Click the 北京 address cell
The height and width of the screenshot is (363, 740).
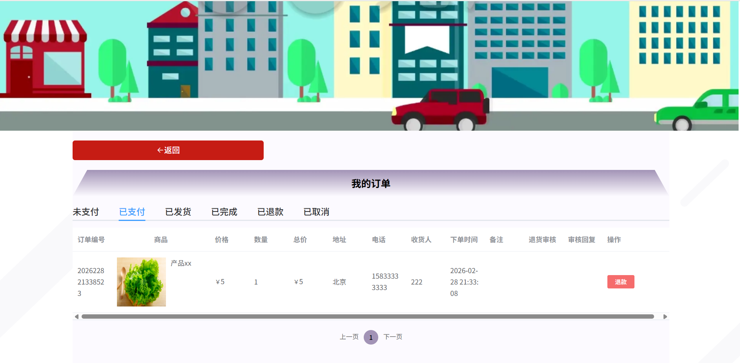pos(339,282)
